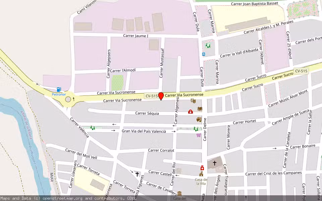The width and height of the screenshot is (322, 201).
Task: Click the Riu Xúquer river label
Action: click(x=32, y=156)
